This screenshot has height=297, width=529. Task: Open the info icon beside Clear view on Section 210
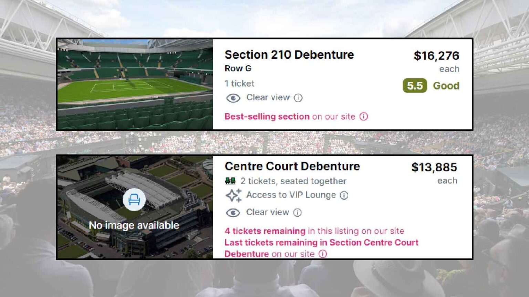[x=298, y=98]
